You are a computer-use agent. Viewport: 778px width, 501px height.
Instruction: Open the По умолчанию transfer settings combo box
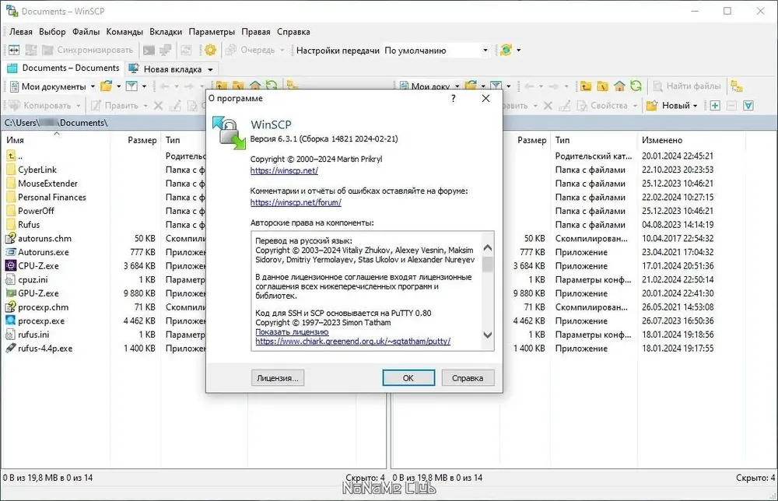436,50
